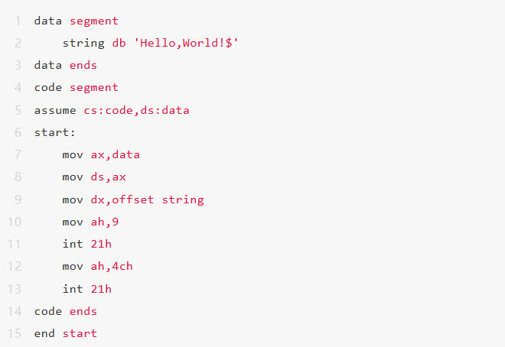Click the 'end start' line

[x=65, y=333]
